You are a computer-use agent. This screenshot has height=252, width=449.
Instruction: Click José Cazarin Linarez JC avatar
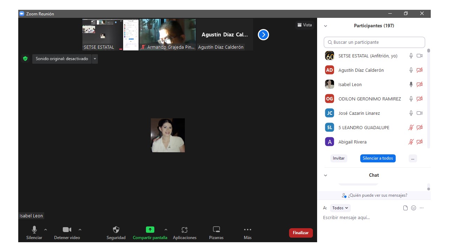pyautogui.click(x=330, y=113)
